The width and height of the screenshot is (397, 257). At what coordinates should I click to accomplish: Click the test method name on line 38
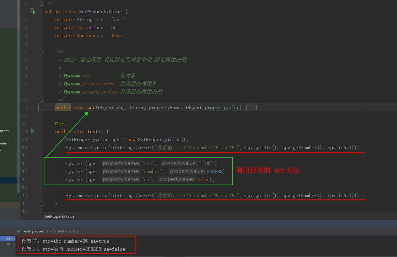[x=93, y=131]
